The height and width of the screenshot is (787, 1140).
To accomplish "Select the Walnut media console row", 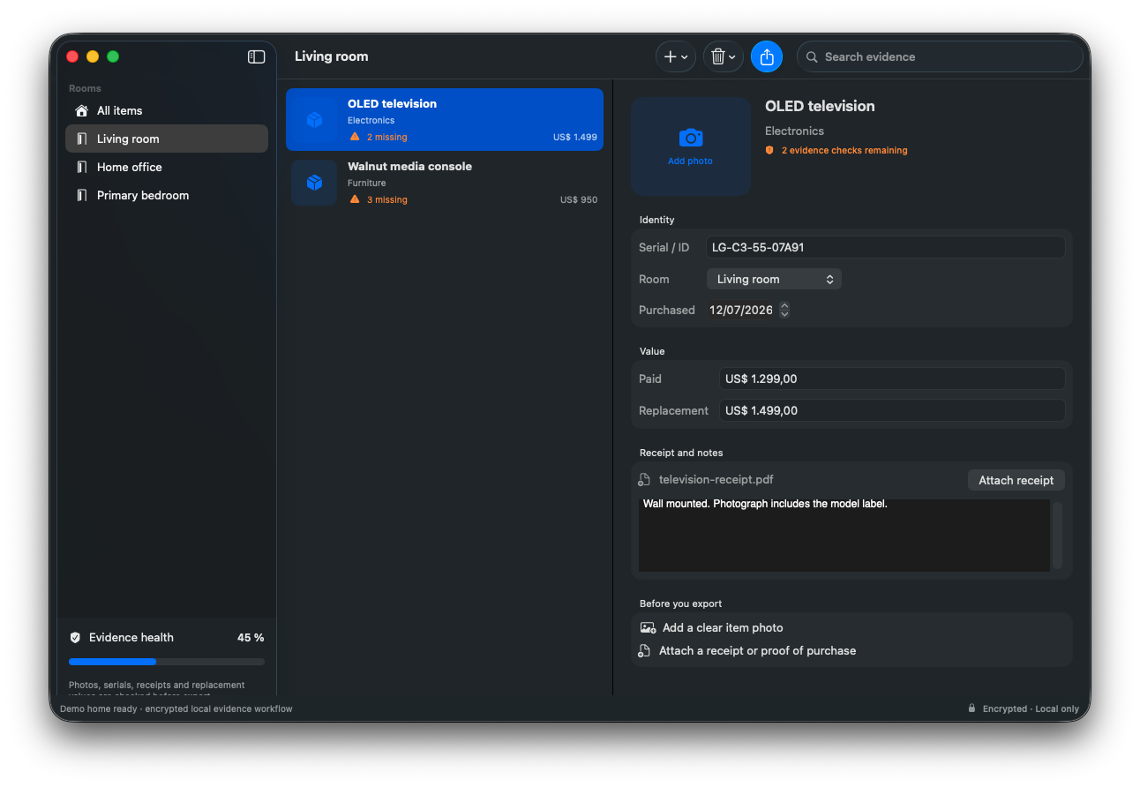I will point(445,182).
